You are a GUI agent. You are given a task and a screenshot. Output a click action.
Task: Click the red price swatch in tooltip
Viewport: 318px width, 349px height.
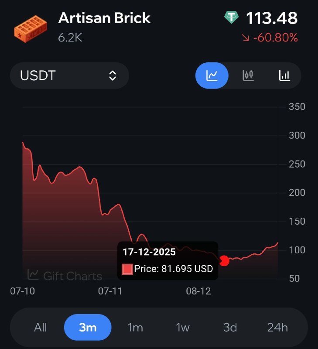pos(127,269)
